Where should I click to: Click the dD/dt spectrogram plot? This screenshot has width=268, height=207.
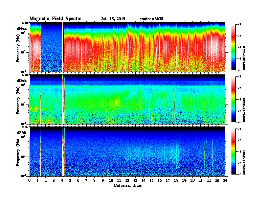pos(127,99)
